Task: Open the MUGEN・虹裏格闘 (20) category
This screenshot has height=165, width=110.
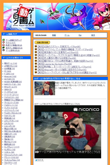Action: (x=13, y=82)
